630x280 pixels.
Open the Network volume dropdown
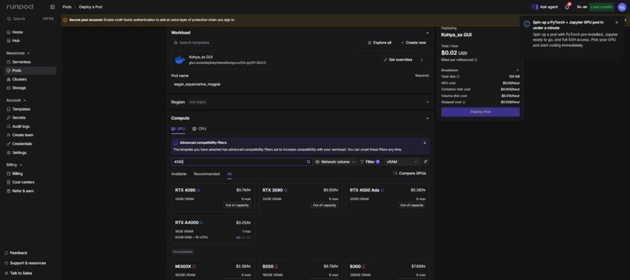335,161
